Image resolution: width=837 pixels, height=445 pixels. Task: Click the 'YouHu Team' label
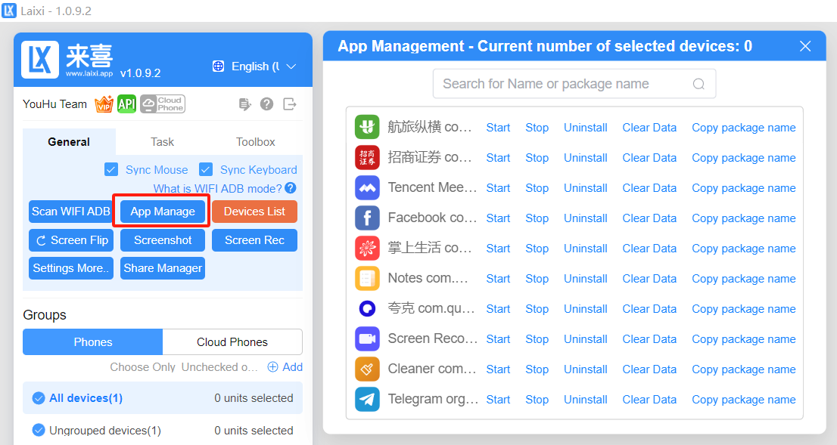point(54,104)
